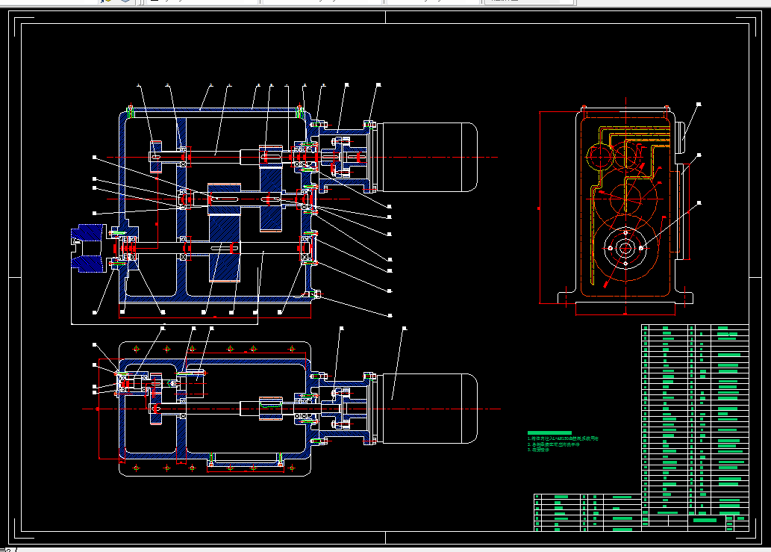
Task: Select the motor outline in the lower plan view
Action: coord(427,409)
